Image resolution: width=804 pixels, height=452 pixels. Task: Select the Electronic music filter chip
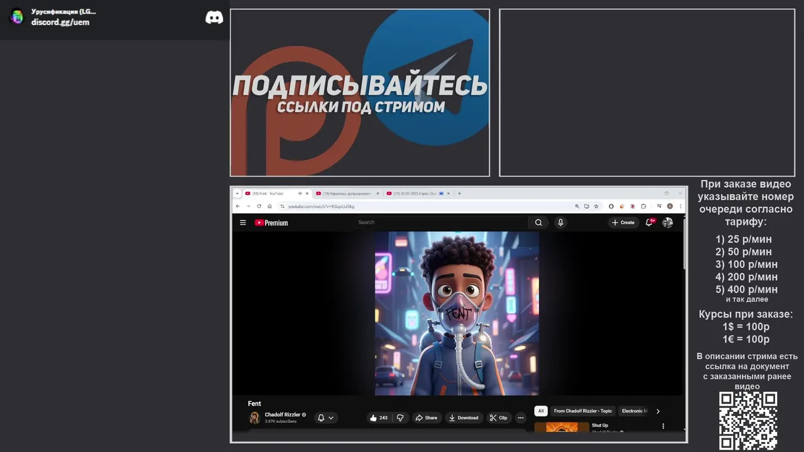coord(633,411)
